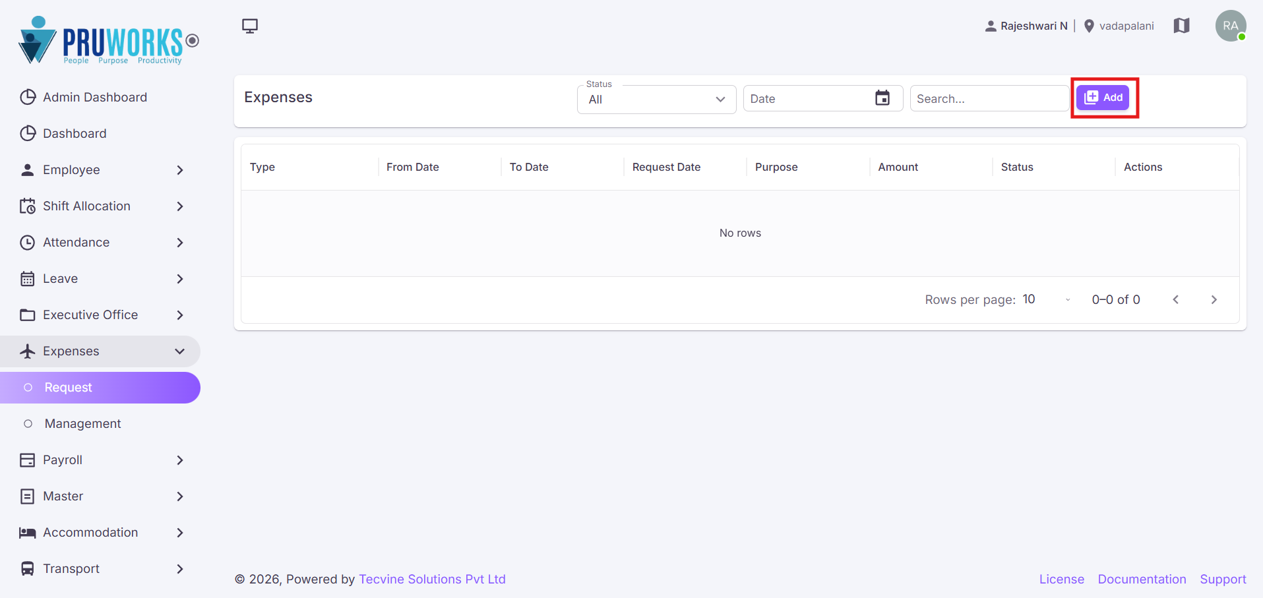Image resolution: width=1263 pixels, height=598 pixels.
Task: Open the map icon beside vadapalani
Action: [x=1181, y=26]
